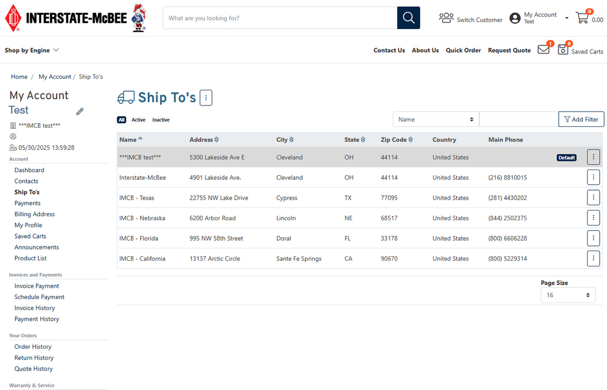Click the Add Filter button
The height and width of the screenshot is (390, 607).
pos(581,119)
